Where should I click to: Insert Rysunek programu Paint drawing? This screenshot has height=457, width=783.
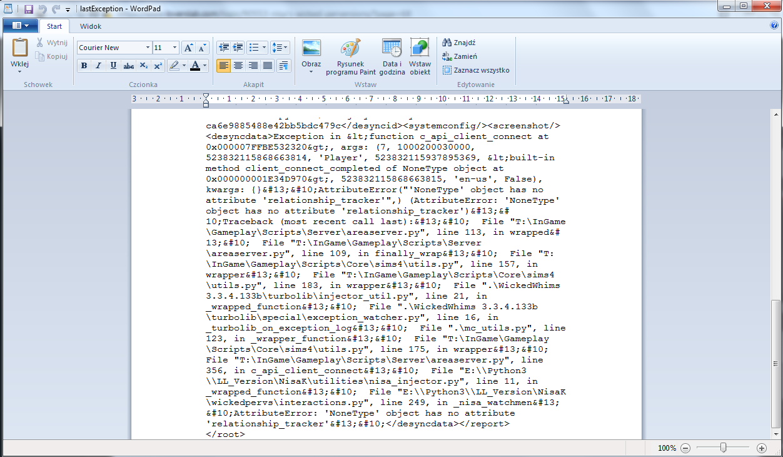pyautogui.click(x=350, y=57)
